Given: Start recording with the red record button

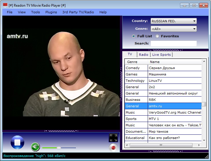Looking at the screenshot, I should click(x=113, y=148).
